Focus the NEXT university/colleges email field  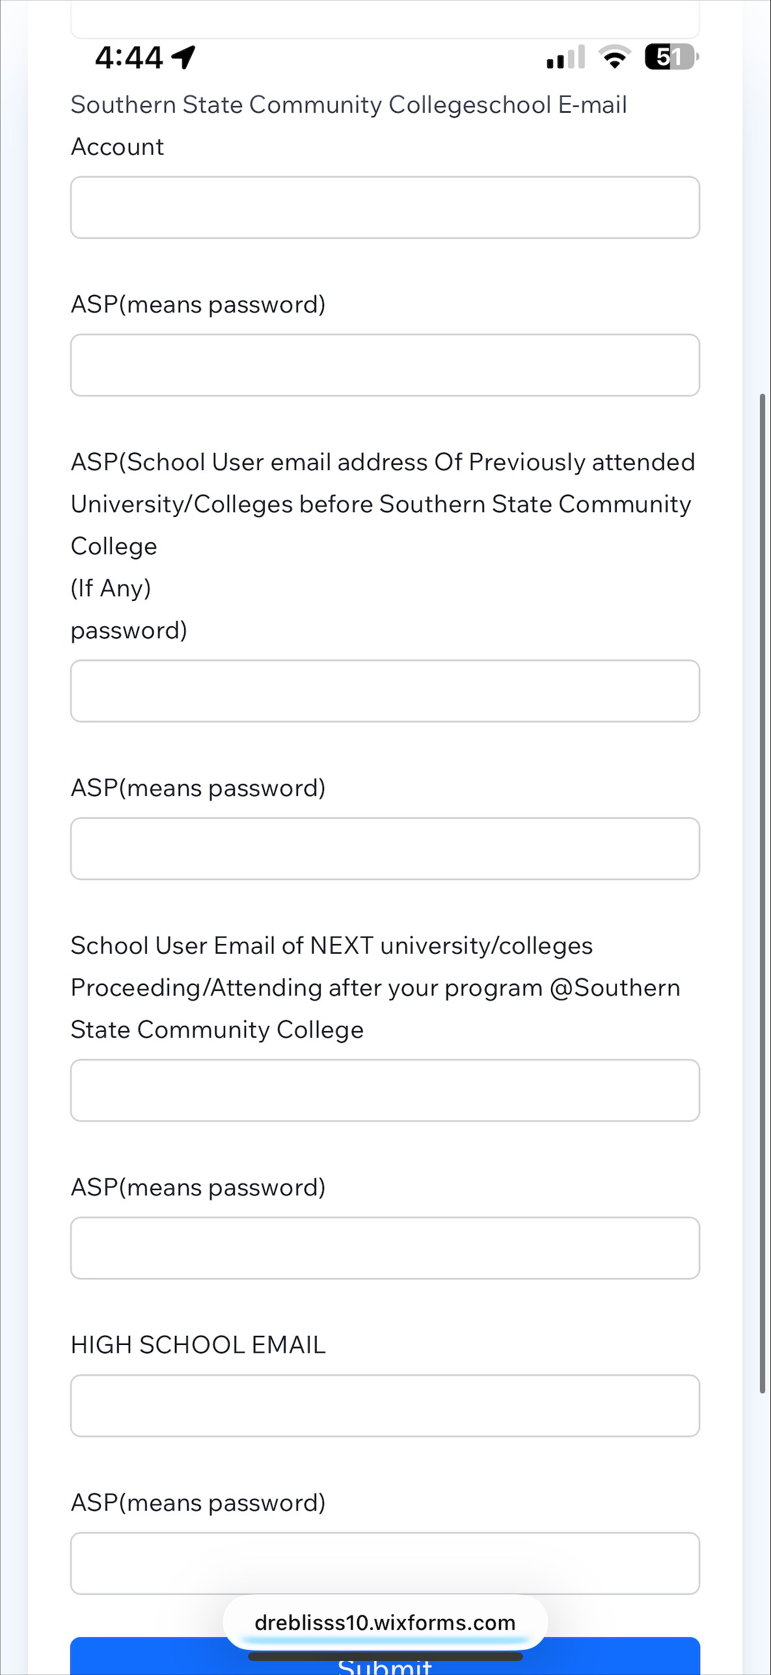(385, 1090)
